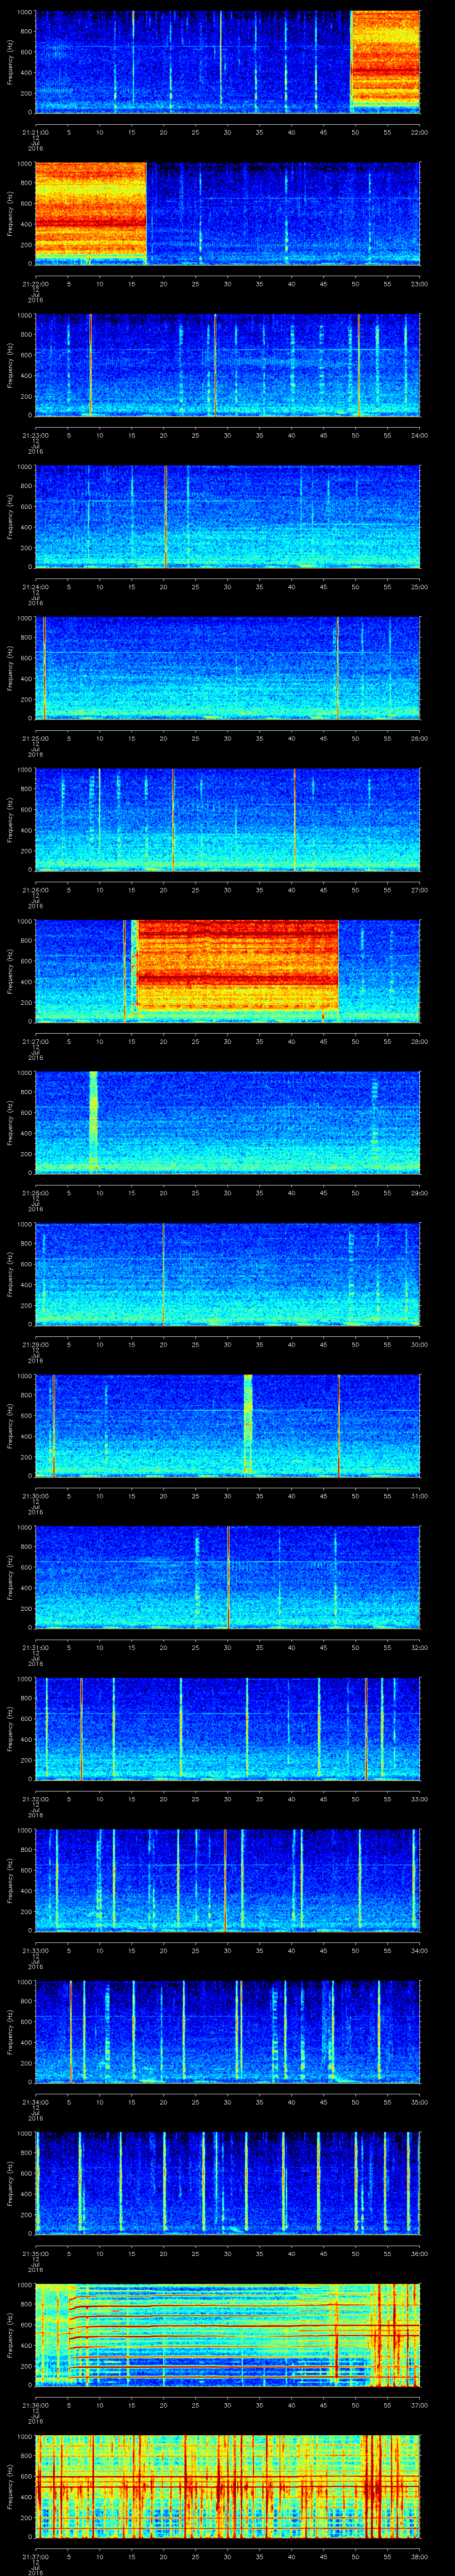Select the spectrogram panel starting at 21:27:00
Viewport: 455px width, 2576px height.
[227, 971]
